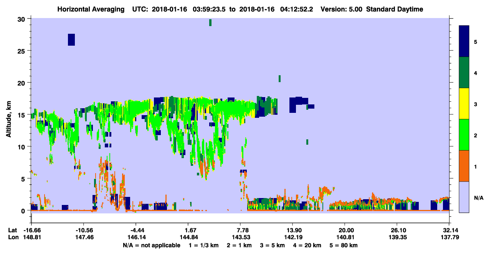The image size is (499, 256).
Task: Click the 'Version: 5.00' text
Action: (x=341, y=9)
